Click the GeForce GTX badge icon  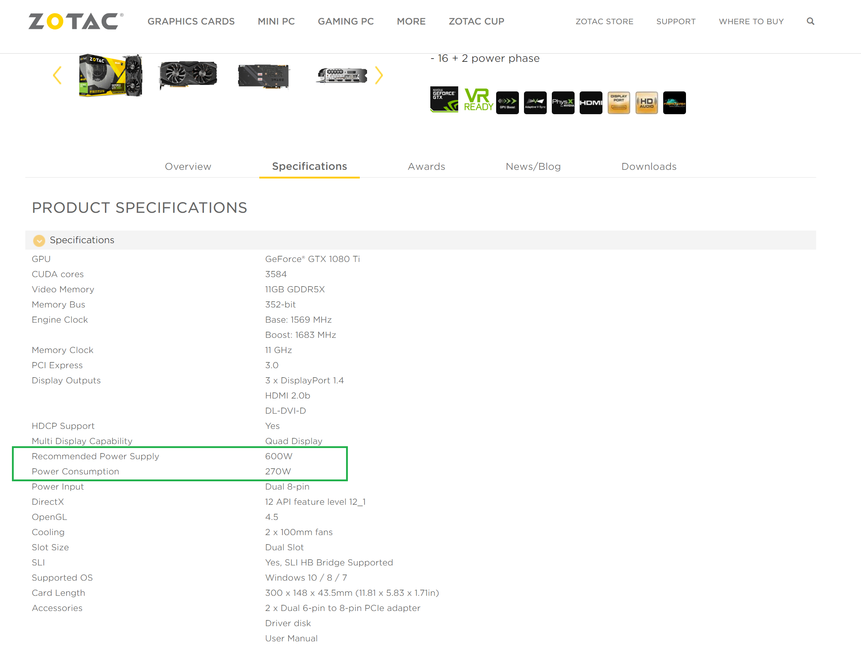point(444,99)
